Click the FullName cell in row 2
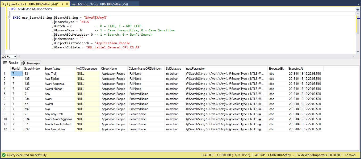 click(x=146, y=79)
